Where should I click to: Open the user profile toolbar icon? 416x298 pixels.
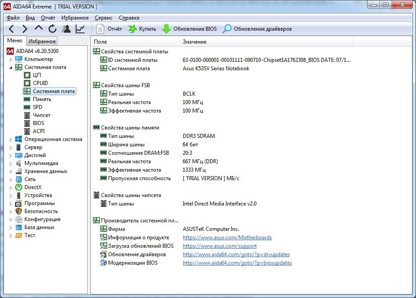(66, 28)
